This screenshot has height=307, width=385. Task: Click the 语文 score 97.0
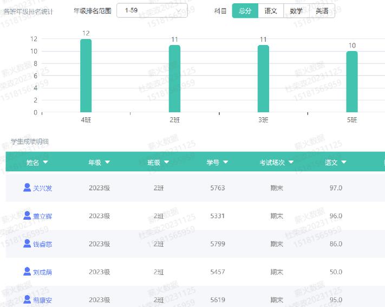point(336,188)
